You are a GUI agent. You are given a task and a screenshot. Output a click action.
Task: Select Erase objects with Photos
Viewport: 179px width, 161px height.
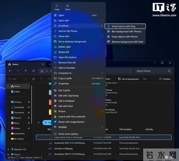coord(125,37)
